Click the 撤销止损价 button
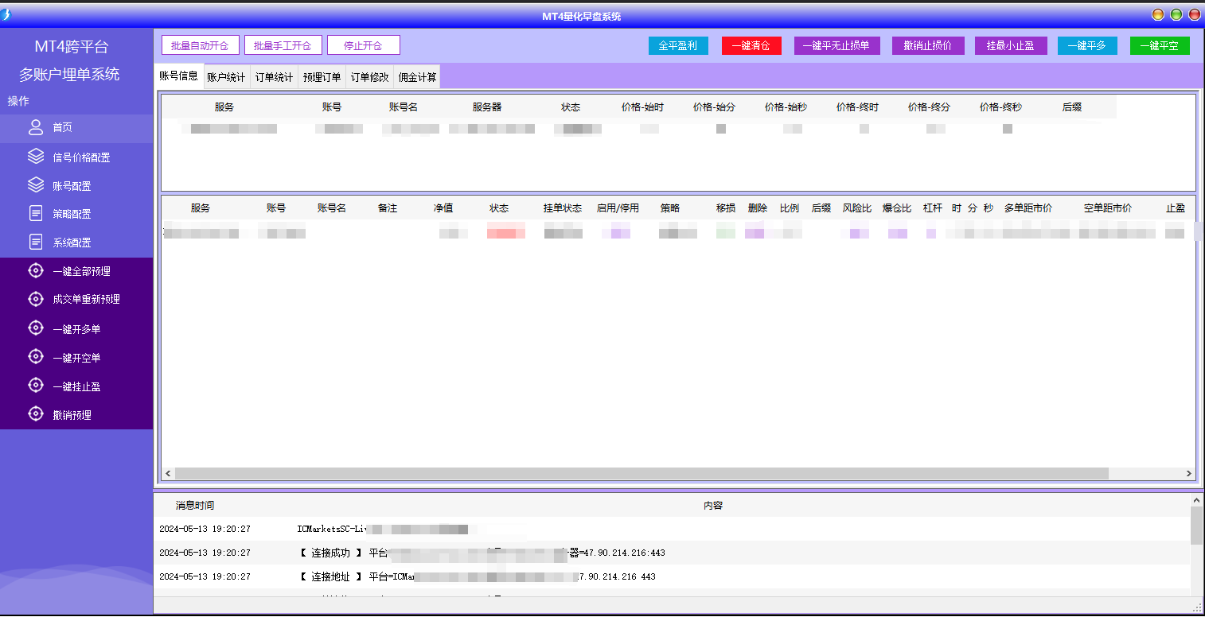Viewport: 1205px width, 617px height. [928, 45]
